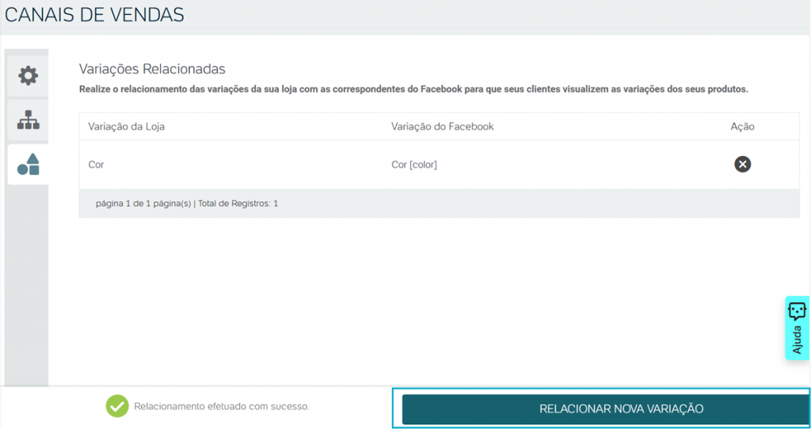Click Relacionar Nova Variação button

pyautogui.click(x=606, y=409)
